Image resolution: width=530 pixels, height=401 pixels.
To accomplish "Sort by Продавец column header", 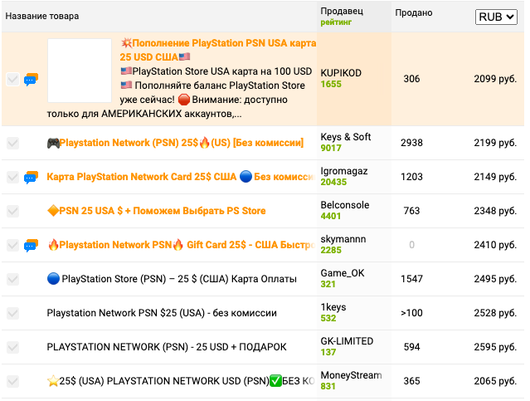I will (341, 10).
